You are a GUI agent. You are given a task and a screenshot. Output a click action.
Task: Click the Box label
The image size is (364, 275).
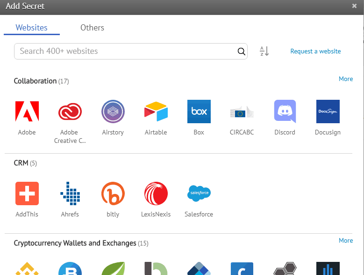pyautogui.click(x=199, y=133)
